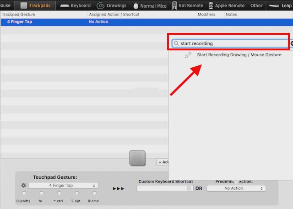Click the Custom Keyboard Shortcut field
Screen dimensions: 293x209
pyautogui.click(x=165, y=188)
